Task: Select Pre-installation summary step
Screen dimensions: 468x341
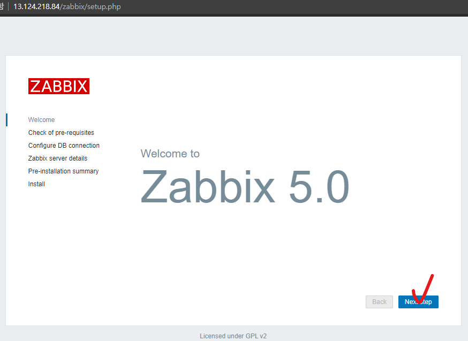Action: 64,171
